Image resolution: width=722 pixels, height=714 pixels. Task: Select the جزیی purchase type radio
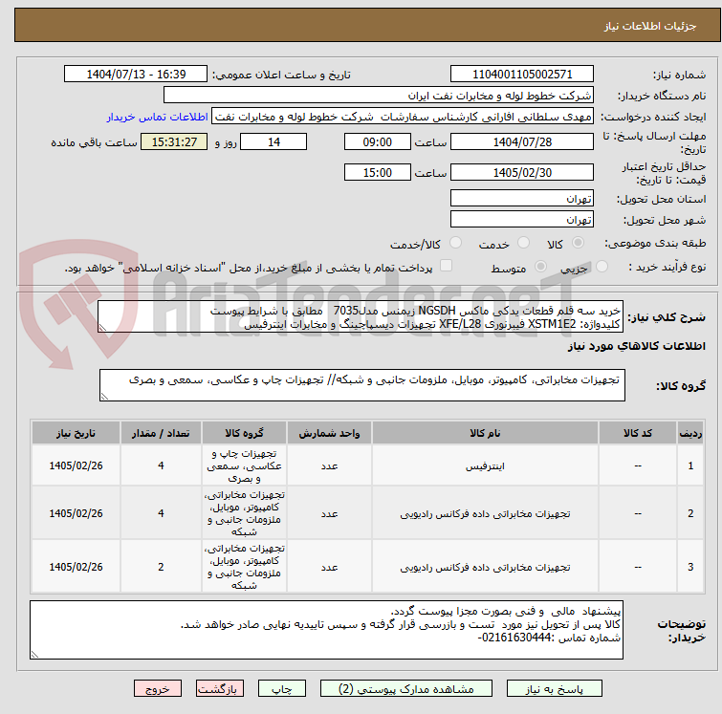[x=602, y=266]
